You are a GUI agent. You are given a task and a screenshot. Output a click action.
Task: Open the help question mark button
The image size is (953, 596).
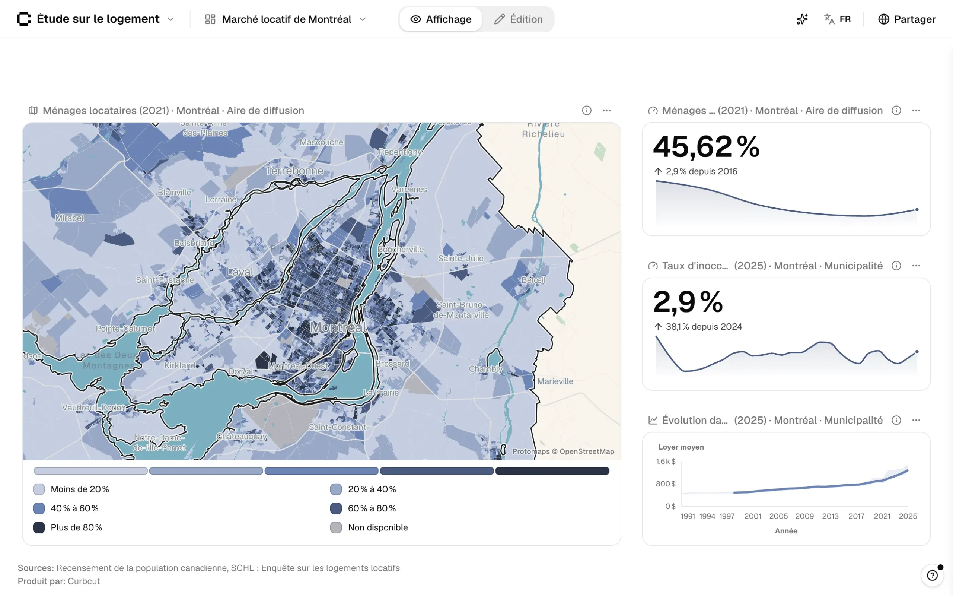pyautogui.click(x=932, y=576)
